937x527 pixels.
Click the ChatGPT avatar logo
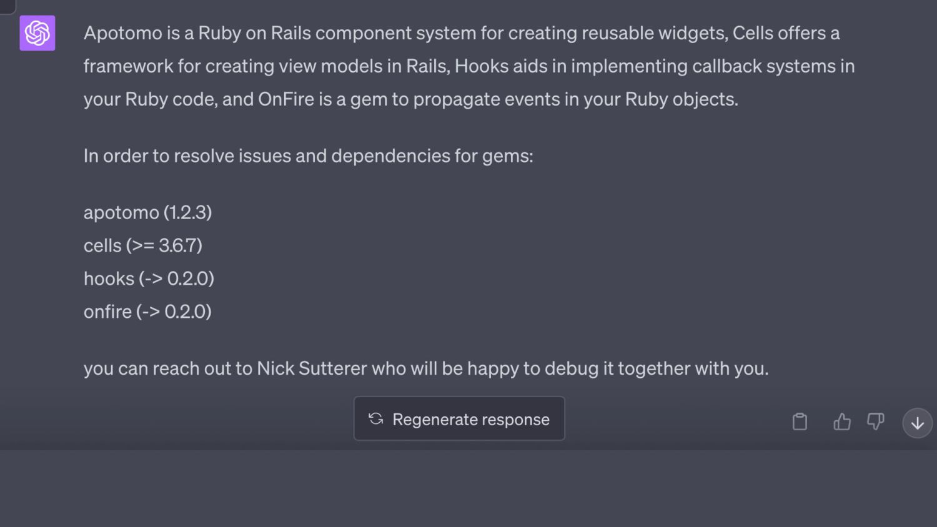(37, 33)
